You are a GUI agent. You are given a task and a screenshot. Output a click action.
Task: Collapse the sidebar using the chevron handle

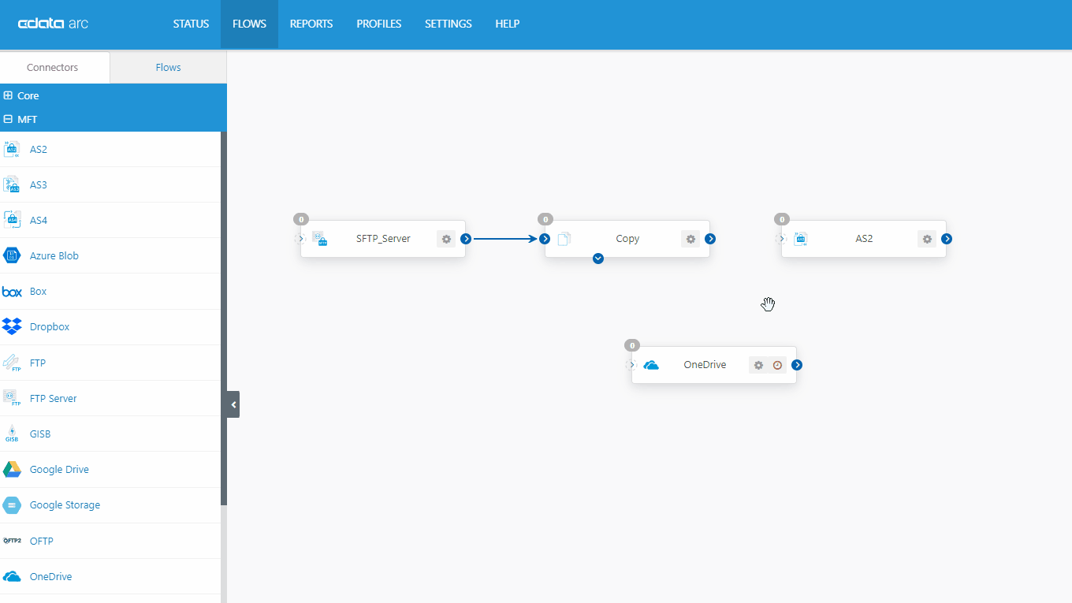point(232,404)
